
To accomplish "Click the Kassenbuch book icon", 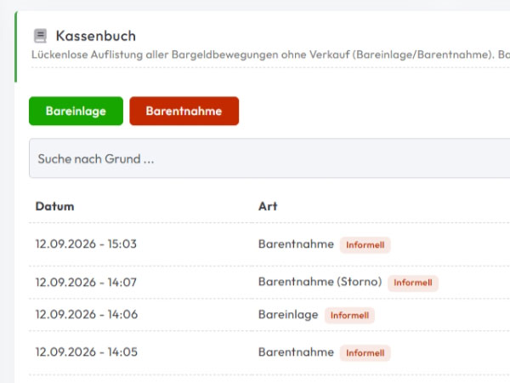I will [x=40, y=36].
